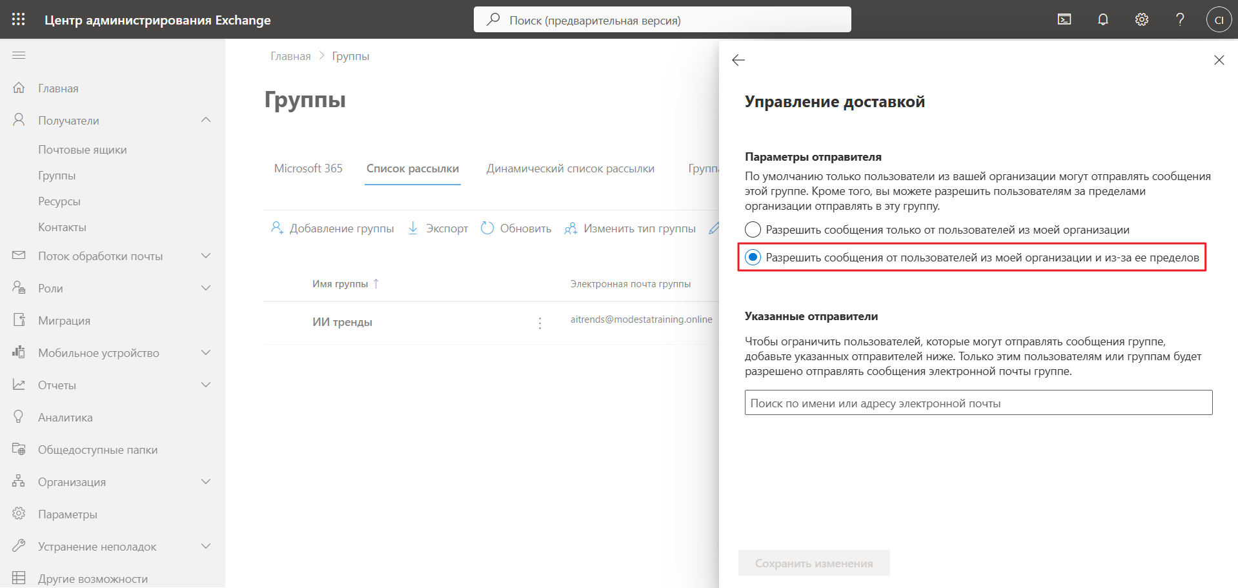Click the sender search by name field

pos(979,403)
